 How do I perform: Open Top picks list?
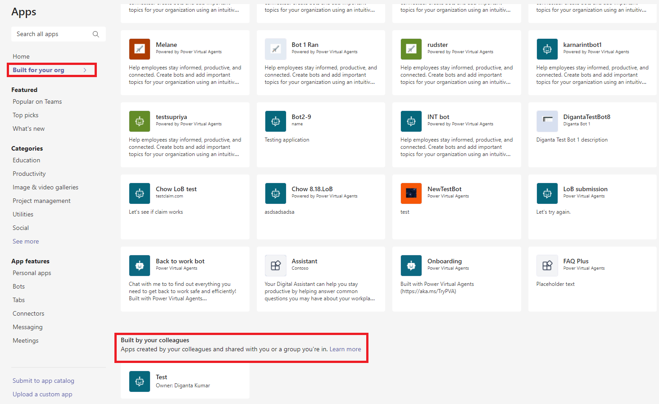26,115
